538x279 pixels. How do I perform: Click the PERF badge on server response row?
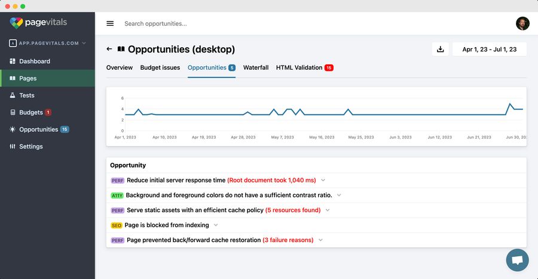coord(117,181)
